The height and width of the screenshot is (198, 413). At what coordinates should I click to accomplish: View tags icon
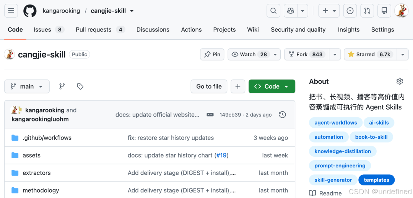click(x=80, y=86)
